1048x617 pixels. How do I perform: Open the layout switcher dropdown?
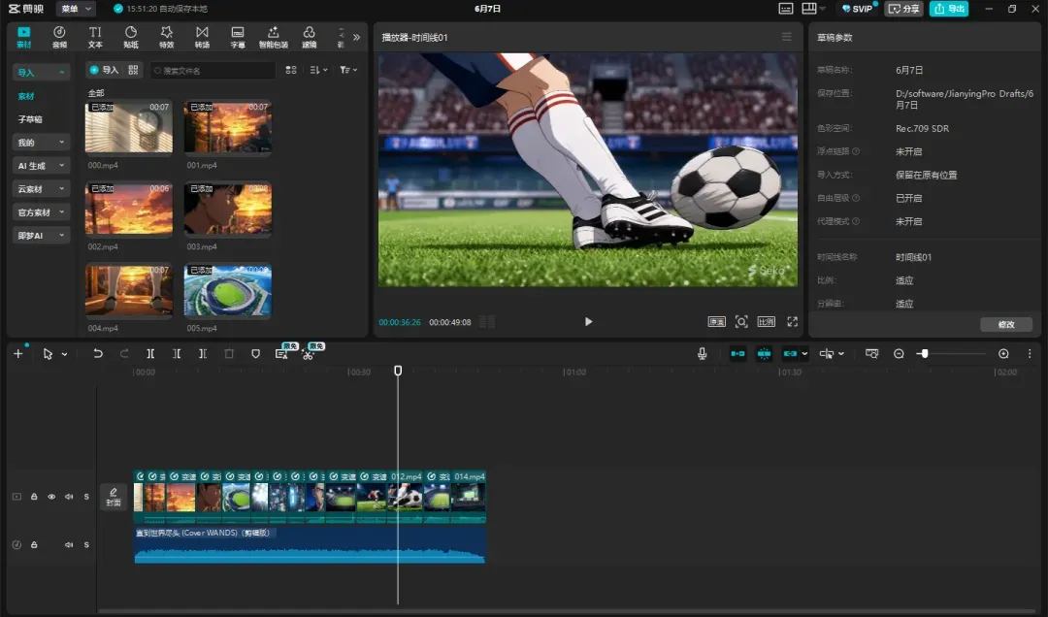tap(813, 9)
